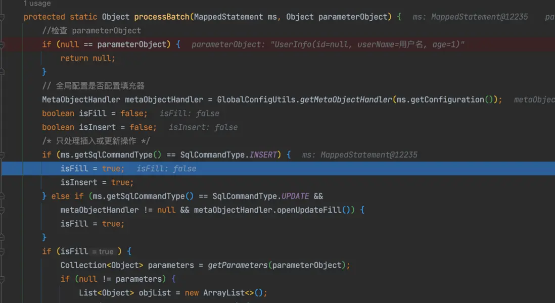555x303 pixels.
Task: Click the 'null != parameters' condition
Action: point(120,279)
